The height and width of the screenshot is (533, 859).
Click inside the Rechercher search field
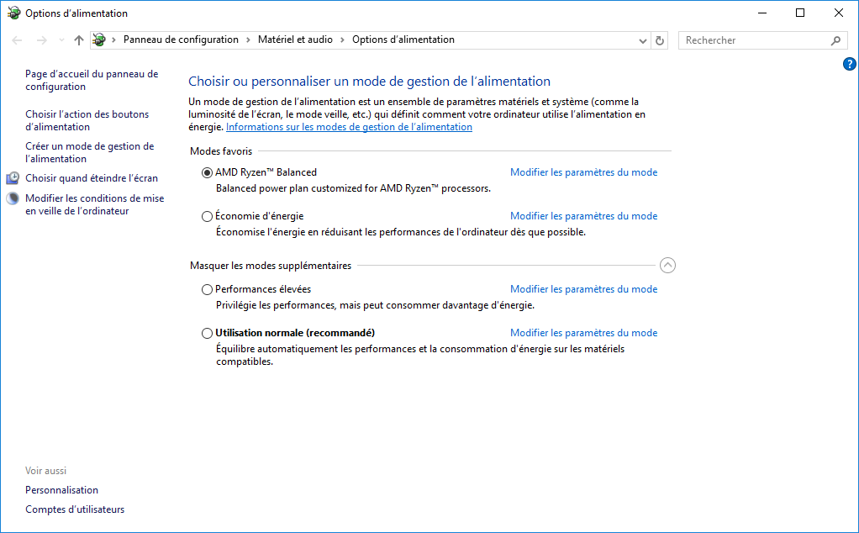[x=752, y=40]
